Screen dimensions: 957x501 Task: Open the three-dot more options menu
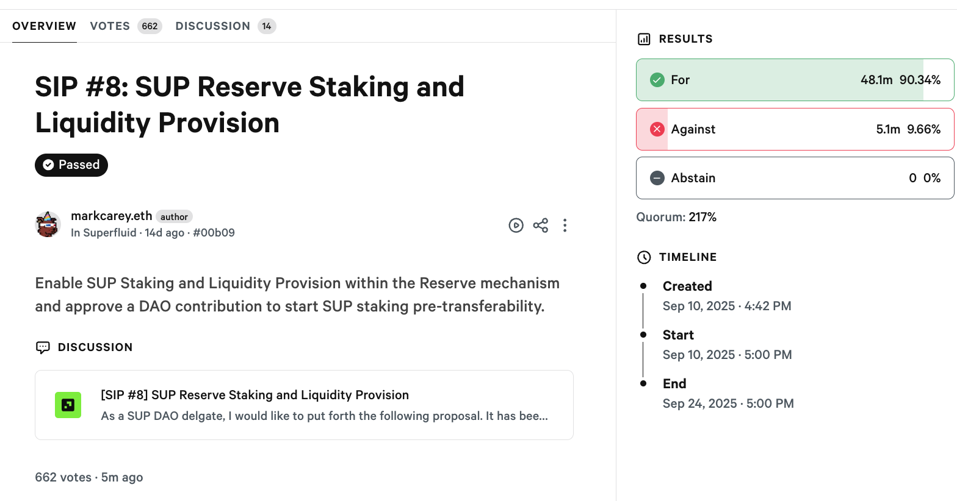click(565, 226)
